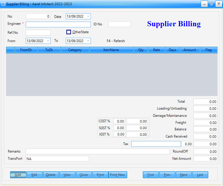Image resolution: width=223 pixels, height=186 pixels.
Task: Click the 'F4 - Refersh' label
Action: tap(116, 41)
